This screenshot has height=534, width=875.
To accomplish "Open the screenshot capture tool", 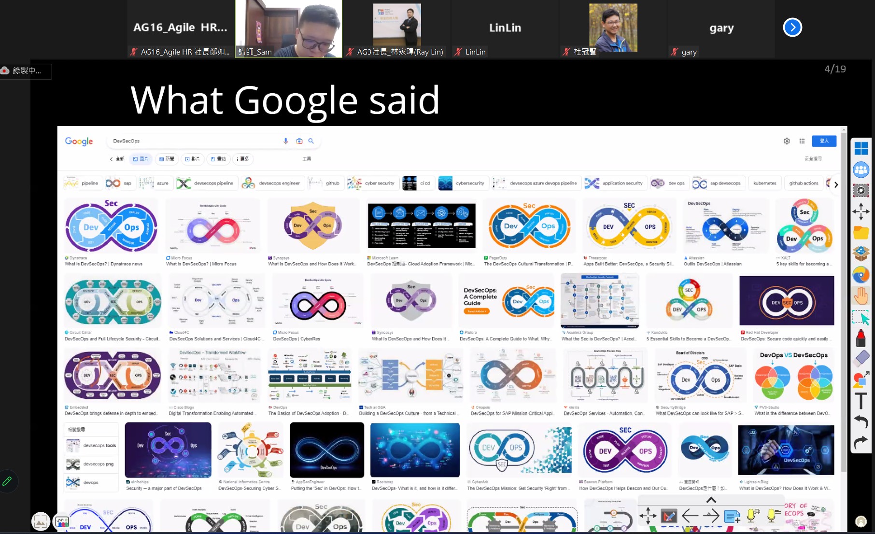I will [861, 191].
